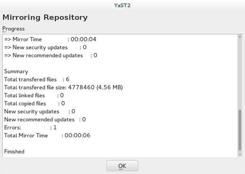Click the Total linked files line
The image size is (245, 174).
pos(34,95)
